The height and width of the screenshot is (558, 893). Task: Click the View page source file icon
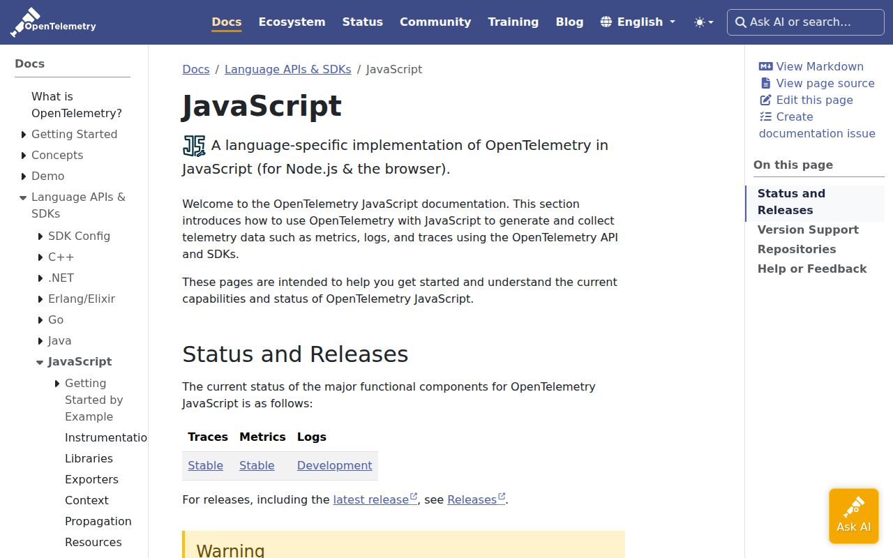[x=765, y=83]
